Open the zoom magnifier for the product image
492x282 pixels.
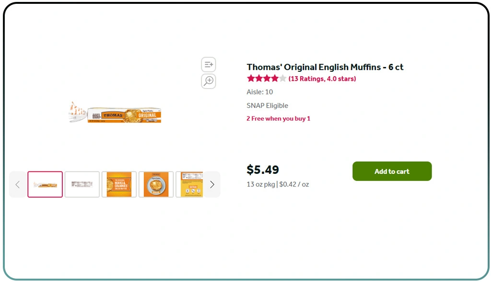tap(209, 81)
